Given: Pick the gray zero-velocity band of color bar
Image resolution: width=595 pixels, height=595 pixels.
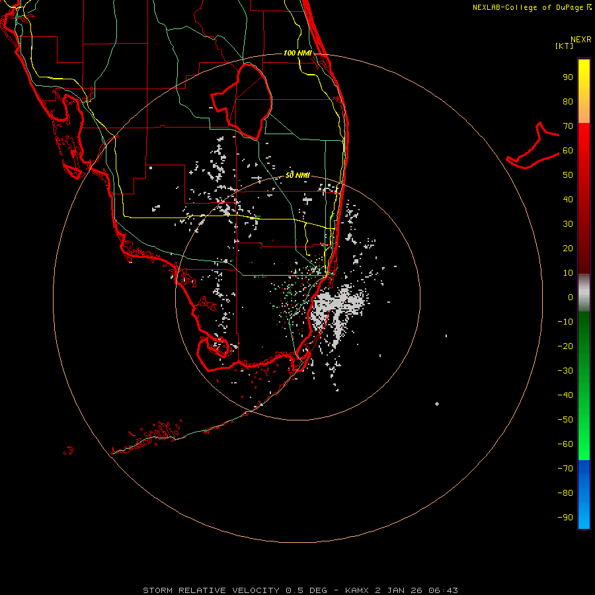Looking at the screenshot, I should [x=584, y=293].
